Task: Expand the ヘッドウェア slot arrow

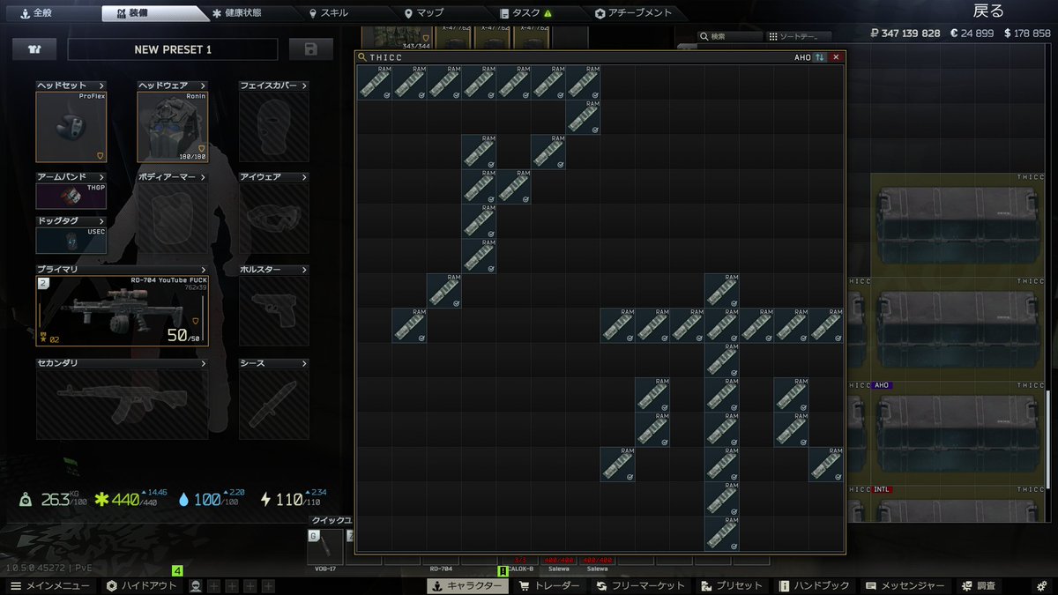Action: [205, 86]
